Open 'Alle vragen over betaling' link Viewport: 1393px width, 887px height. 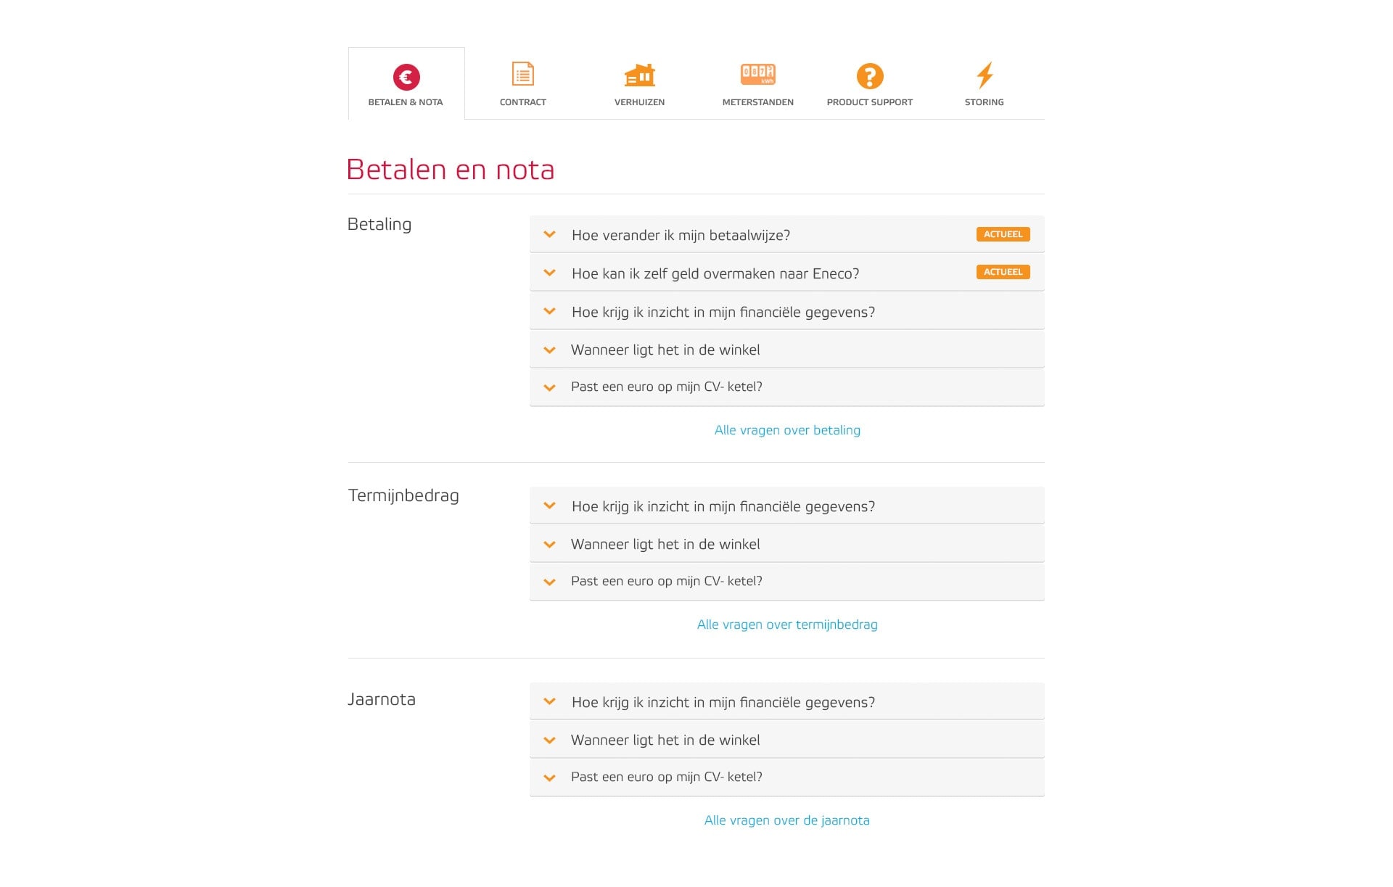(786, 429)
